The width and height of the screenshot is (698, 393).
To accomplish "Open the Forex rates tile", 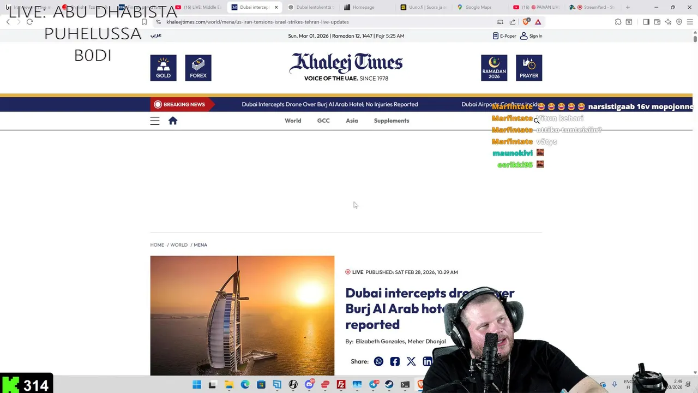I will pyautogui.click(x=198, y=68).
